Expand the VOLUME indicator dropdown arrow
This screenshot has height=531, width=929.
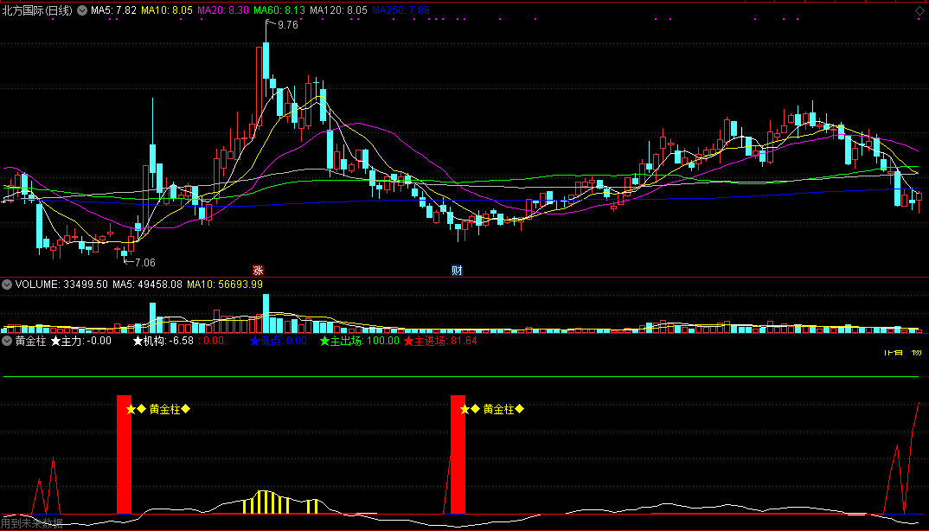tap(7, 285)
